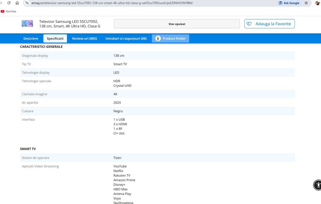Select 'Voyo' in streaming apps list
This screenshot has height=204, width=321.
(x=117, y=198)
